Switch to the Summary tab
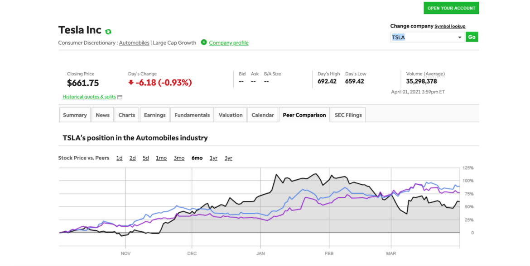 pos(75,114)
